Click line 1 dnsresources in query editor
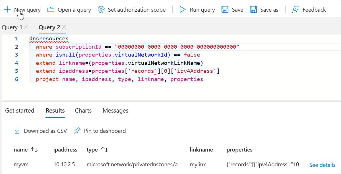Screen dimensions: 341x174 pos(49,39)
